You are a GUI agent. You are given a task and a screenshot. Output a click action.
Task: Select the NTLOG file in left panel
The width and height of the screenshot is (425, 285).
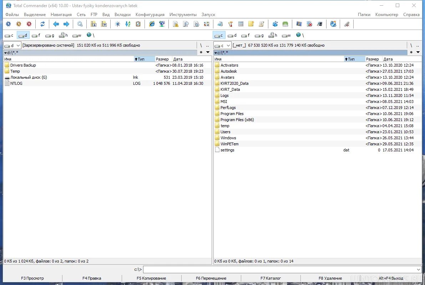point(108,83)
